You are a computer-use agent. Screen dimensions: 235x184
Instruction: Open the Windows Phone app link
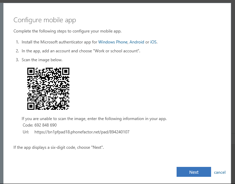click(113, 42)
